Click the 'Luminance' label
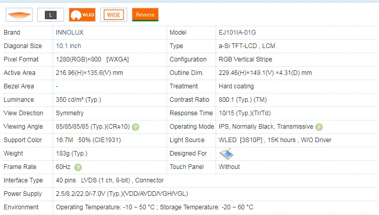Image resolution: width=379 pixels, height=215 pixels. click(19, 100)
